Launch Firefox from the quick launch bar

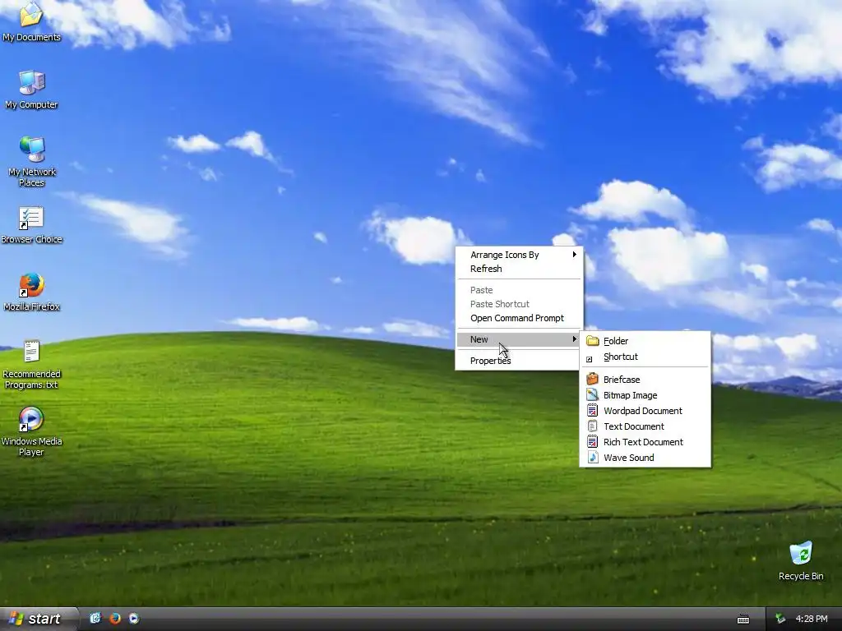tap(115, 618)
